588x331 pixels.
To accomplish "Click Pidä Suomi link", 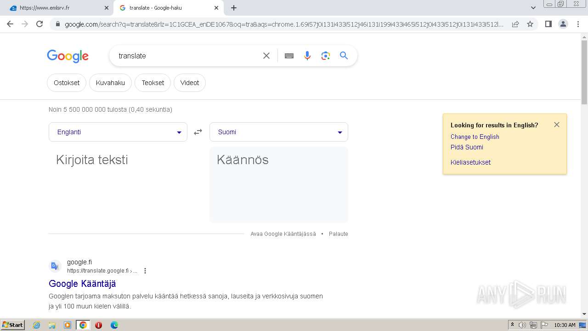I will tap(467, 147).
